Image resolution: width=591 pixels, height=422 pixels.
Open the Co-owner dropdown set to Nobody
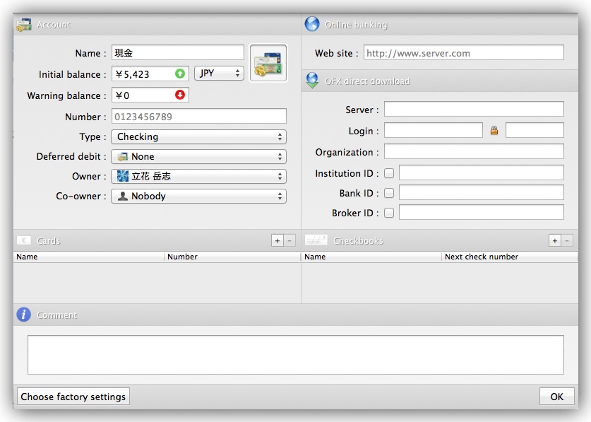198,196
